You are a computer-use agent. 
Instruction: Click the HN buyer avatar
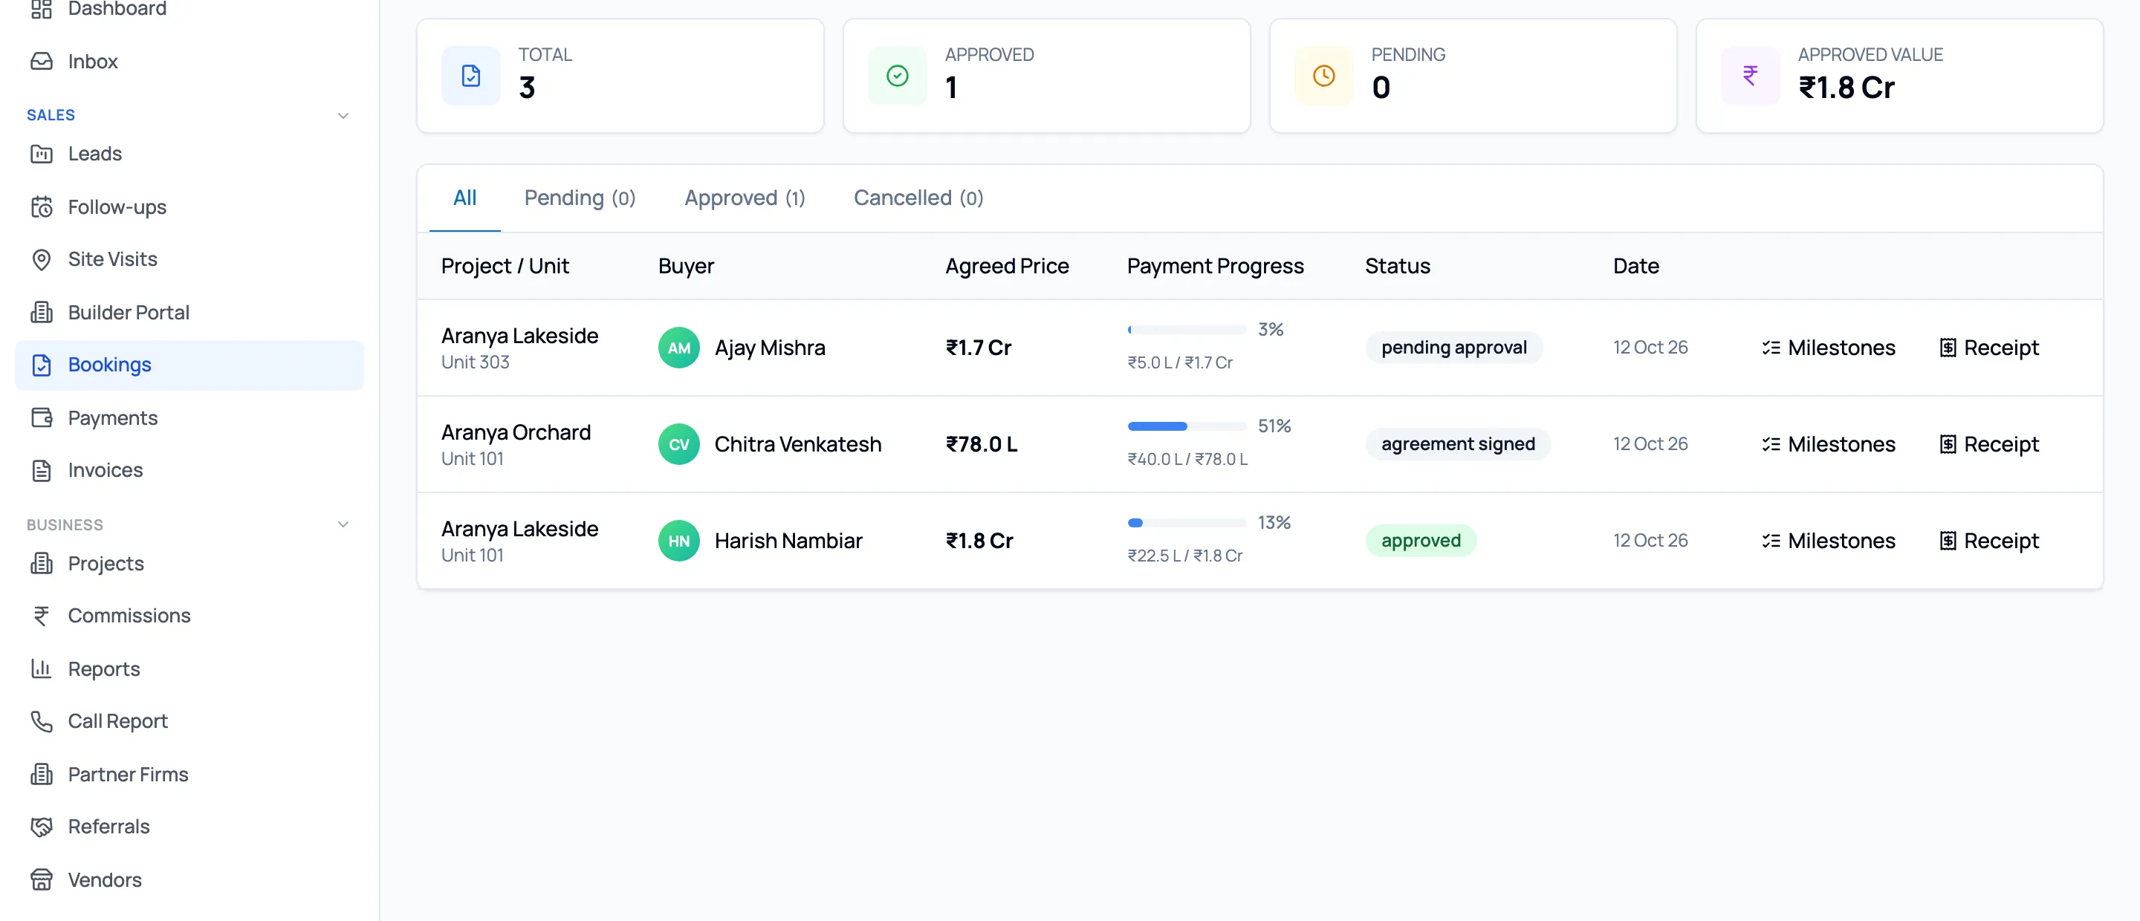click(x=678, y=541)
